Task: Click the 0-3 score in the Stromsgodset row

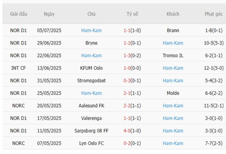Action: (127, 81)
